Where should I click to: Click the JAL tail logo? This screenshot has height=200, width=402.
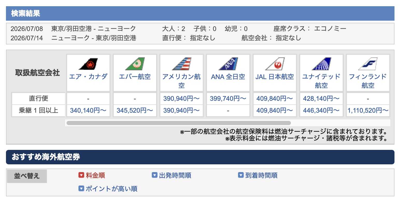(x=275, y=64)
